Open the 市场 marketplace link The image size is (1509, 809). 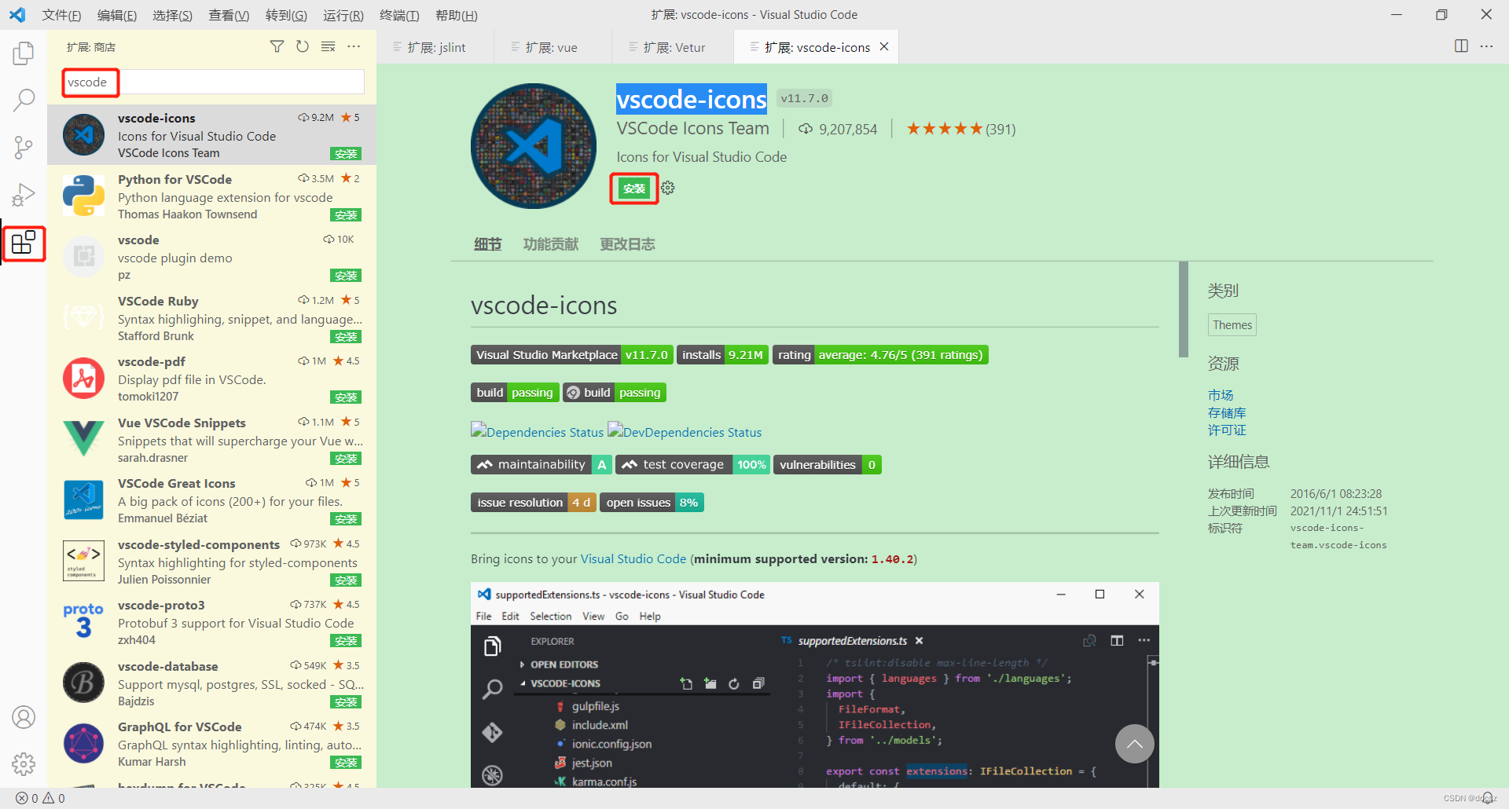pyautogui.click(x=1221, y=395)
